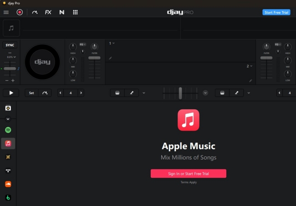The height and width of the screenshot is (206, 296).
Task: Open the deck 1 number dropdown
Action: click(112, 43)
